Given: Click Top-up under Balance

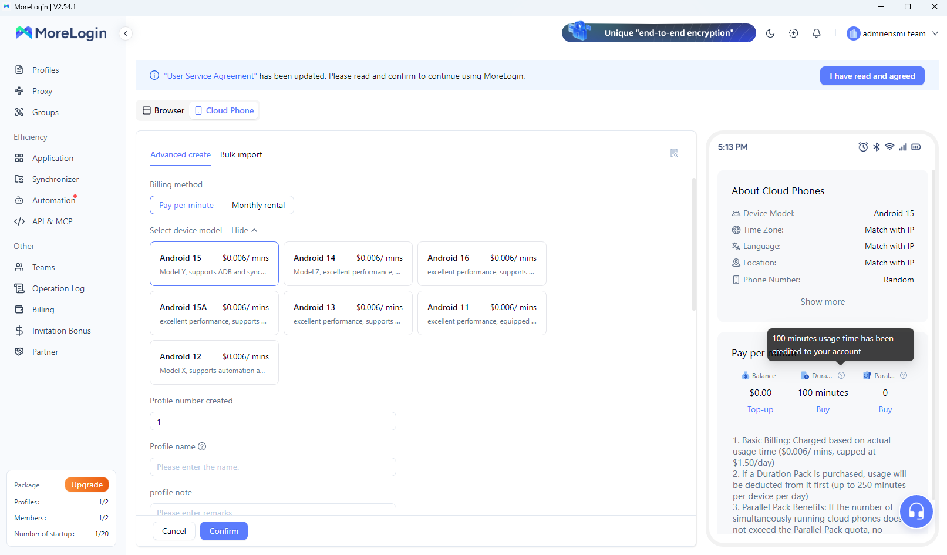Looking at the screenshot, I should [760, 409].
